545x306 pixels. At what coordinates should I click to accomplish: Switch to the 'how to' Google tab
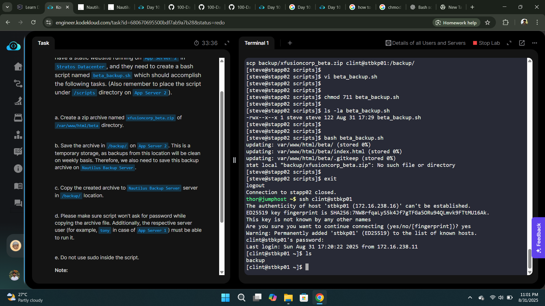point(360,7)
